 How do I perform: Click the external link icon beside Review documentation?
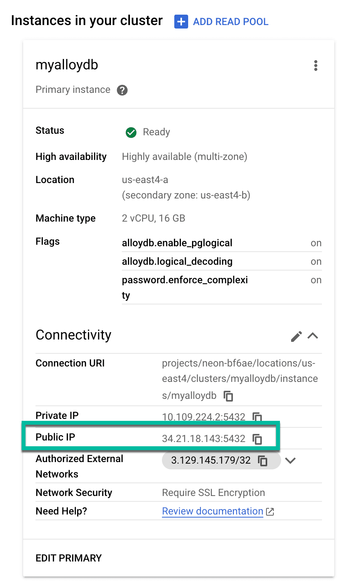[x=270, y=511]
